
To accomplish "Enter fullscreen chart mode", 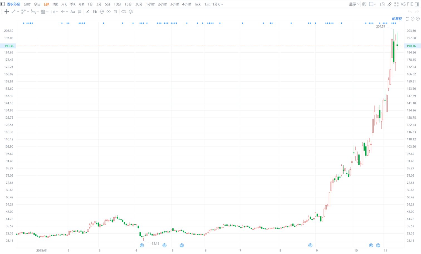I will (x=396, y=4).
